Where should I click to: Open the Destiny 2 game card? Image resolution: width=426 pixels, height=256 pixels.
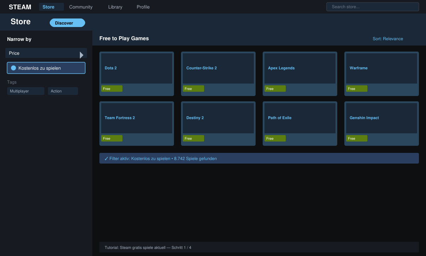[218, 123]
